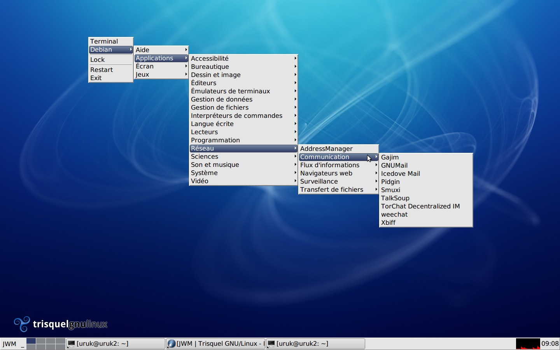Start TalkSoup
This screenshot has height=350, width=560.
[426, 198]
